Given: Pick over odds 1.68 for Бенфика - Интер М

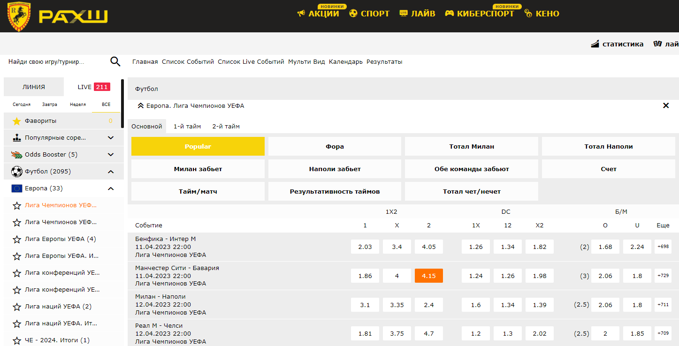Looking at the screenshot, I should (605, 247).
